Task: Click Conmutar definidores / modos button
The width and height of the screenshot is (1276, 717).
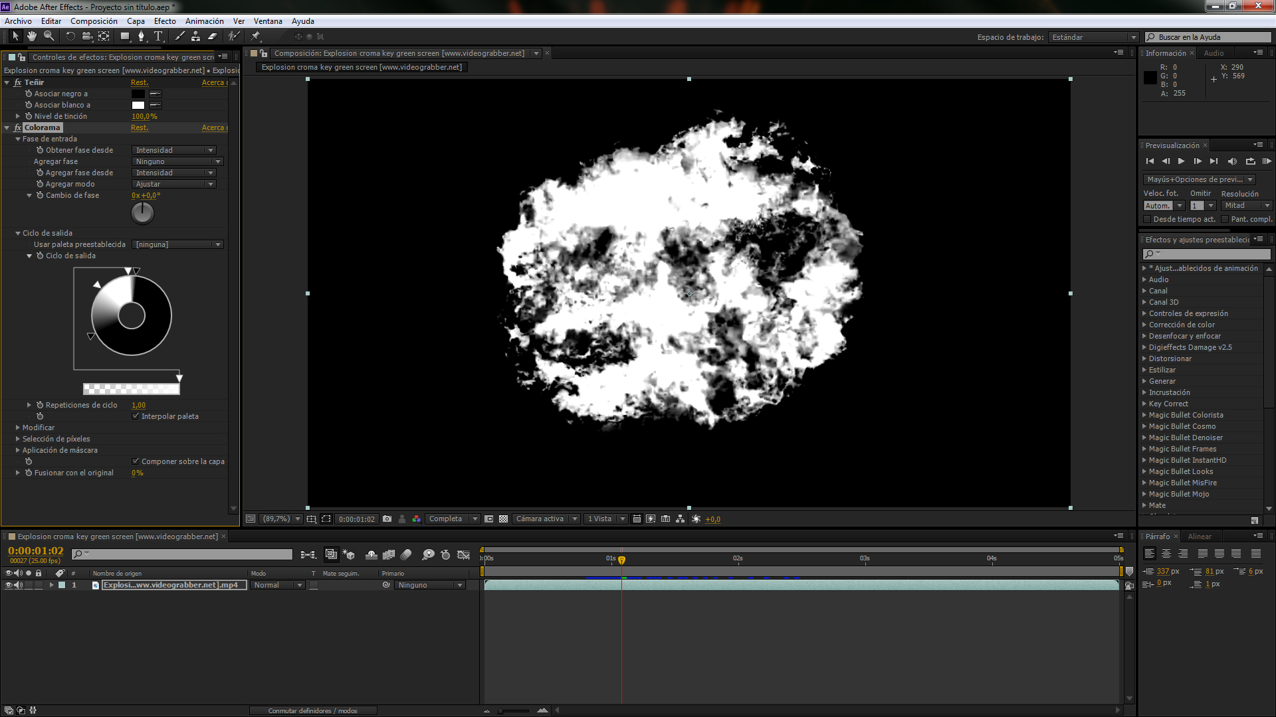Action: coord(312,710)
